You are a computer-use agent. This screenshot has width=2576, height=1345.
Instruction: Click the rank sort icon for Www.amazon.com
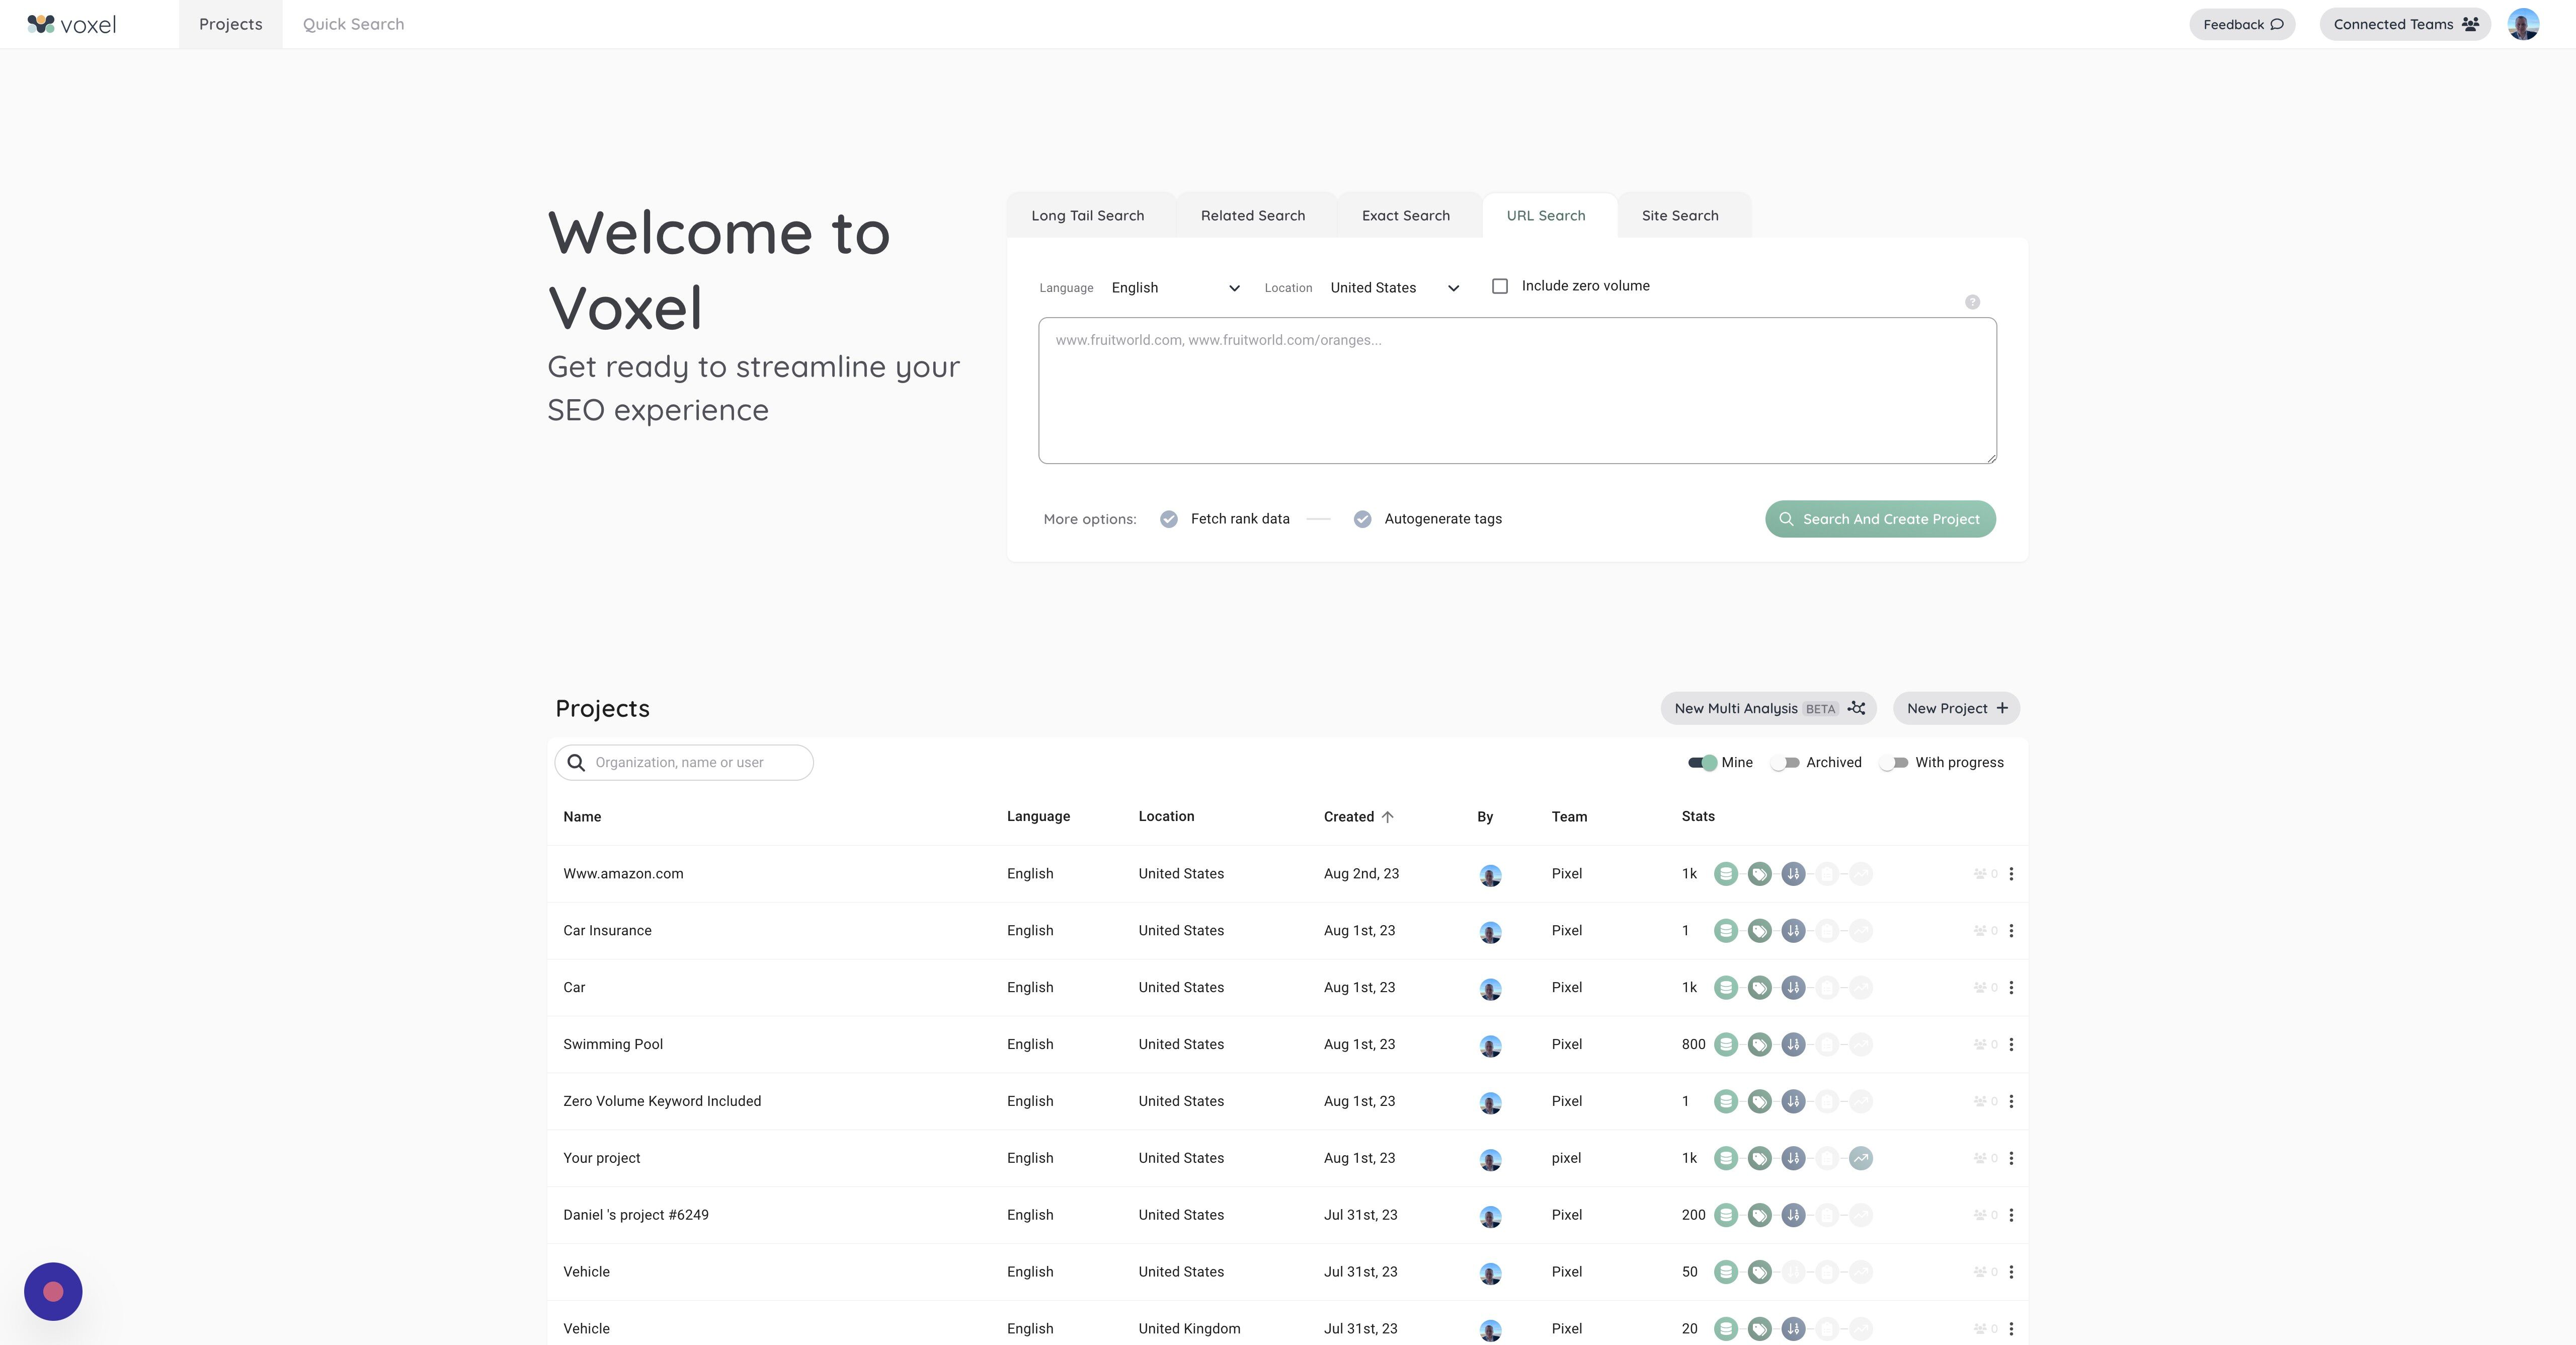tap(1793, 874)
